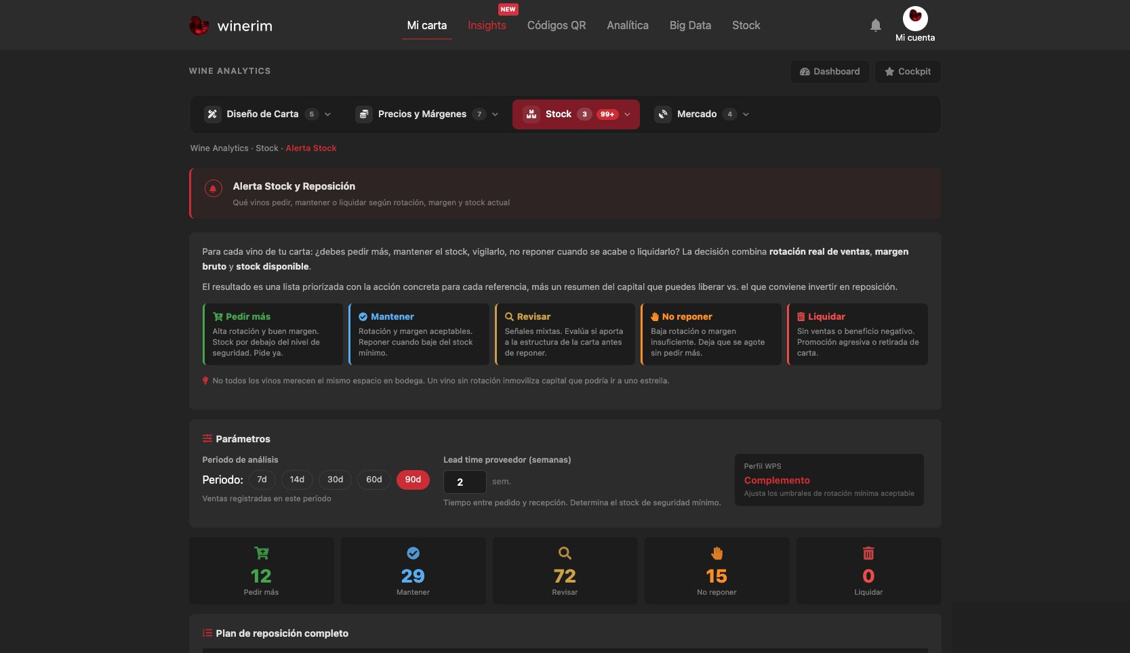Click the Liquidar trash icon in legend
Image resolution: width=1130 pixels, height=653 pixels.
[801, 316]
